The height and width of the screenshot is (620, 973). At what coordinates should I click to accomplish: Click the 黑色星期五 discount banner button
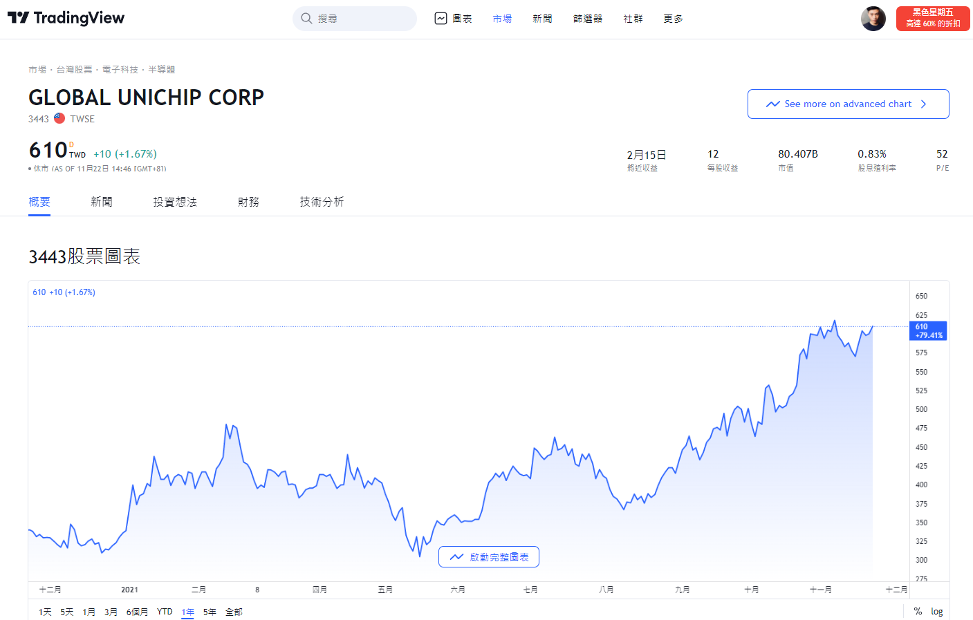(x=933, y=19)
